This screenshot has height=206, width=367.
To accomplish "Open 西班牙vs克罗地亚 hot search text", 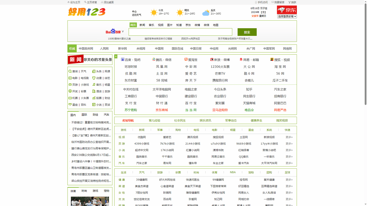I will coord(190,39).
